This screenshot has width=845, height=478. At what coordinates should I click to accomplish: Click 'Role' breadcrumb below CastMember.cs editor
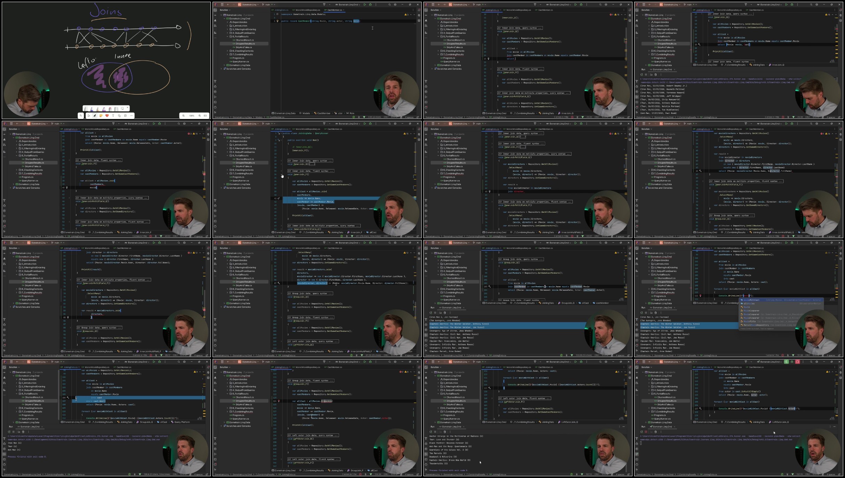point(351,113)
